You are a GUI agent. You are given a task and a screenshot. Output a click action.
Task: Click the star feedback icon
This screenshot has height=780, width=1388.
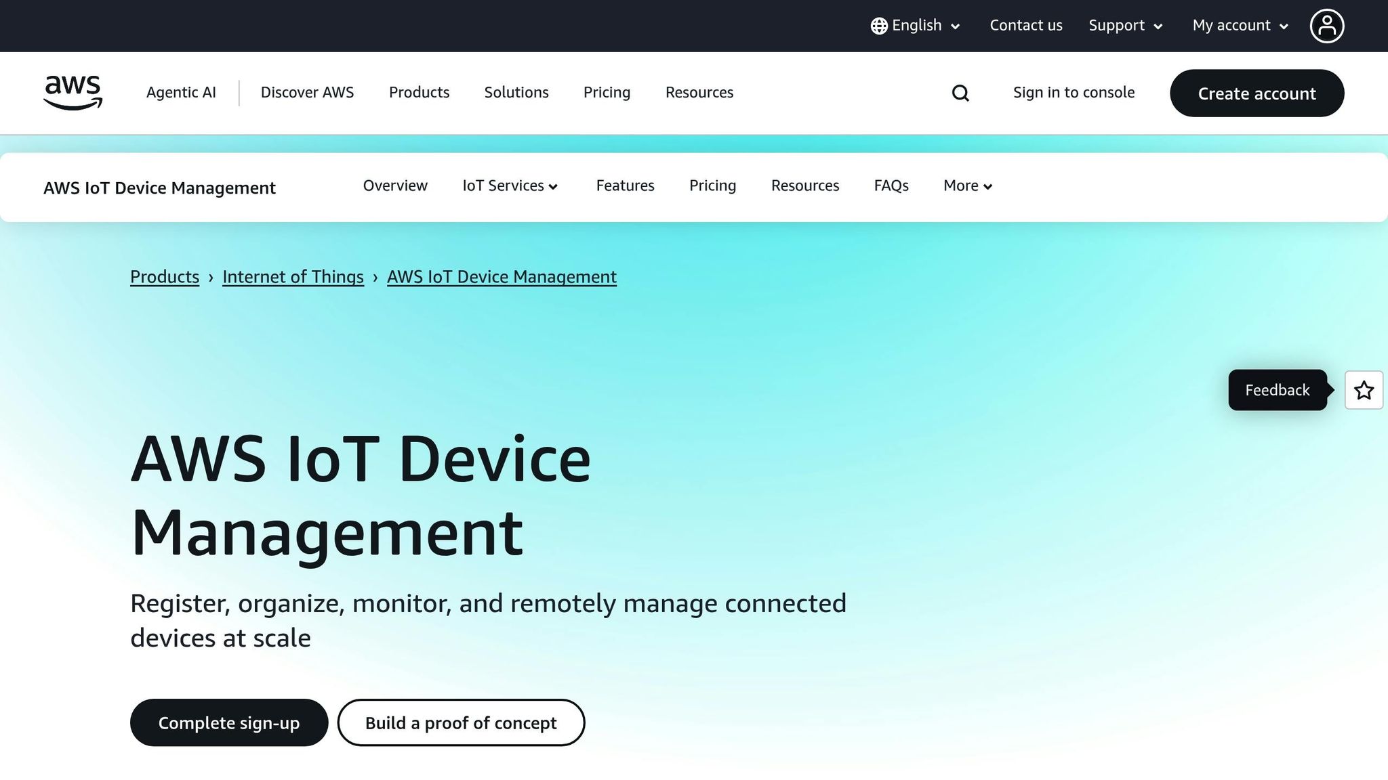[1364, 390]
